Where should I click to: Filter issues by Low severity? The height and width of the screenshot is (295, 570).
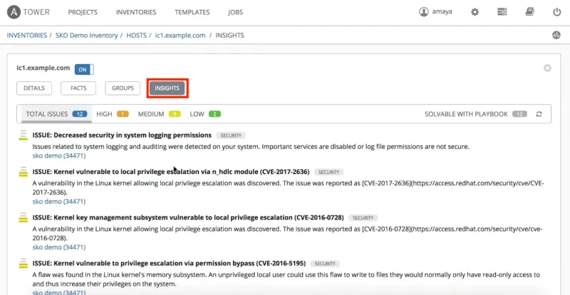pos(205,114)
